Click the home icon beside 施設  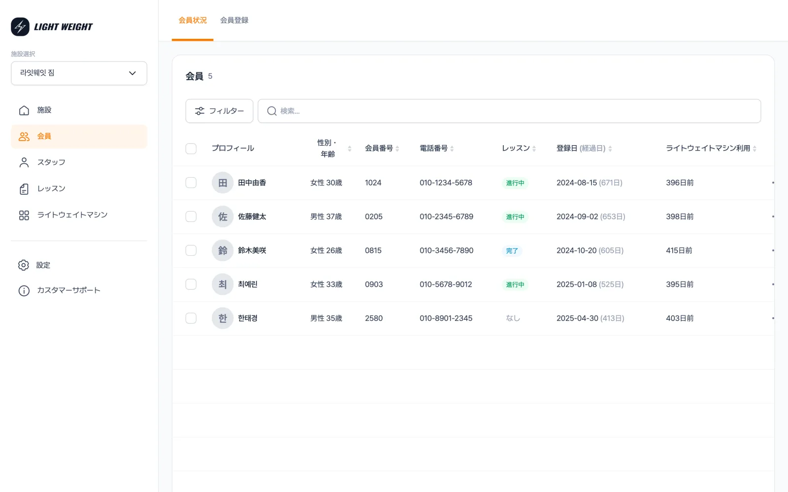24,110
